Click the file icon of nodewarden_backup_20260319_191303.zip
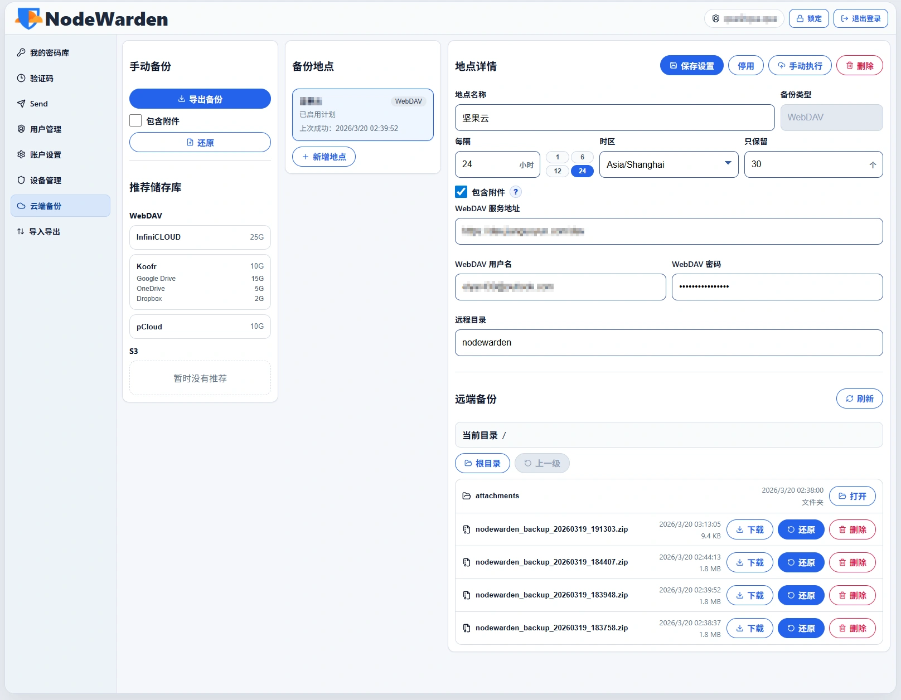901x700 pixels. click(467, 529)
